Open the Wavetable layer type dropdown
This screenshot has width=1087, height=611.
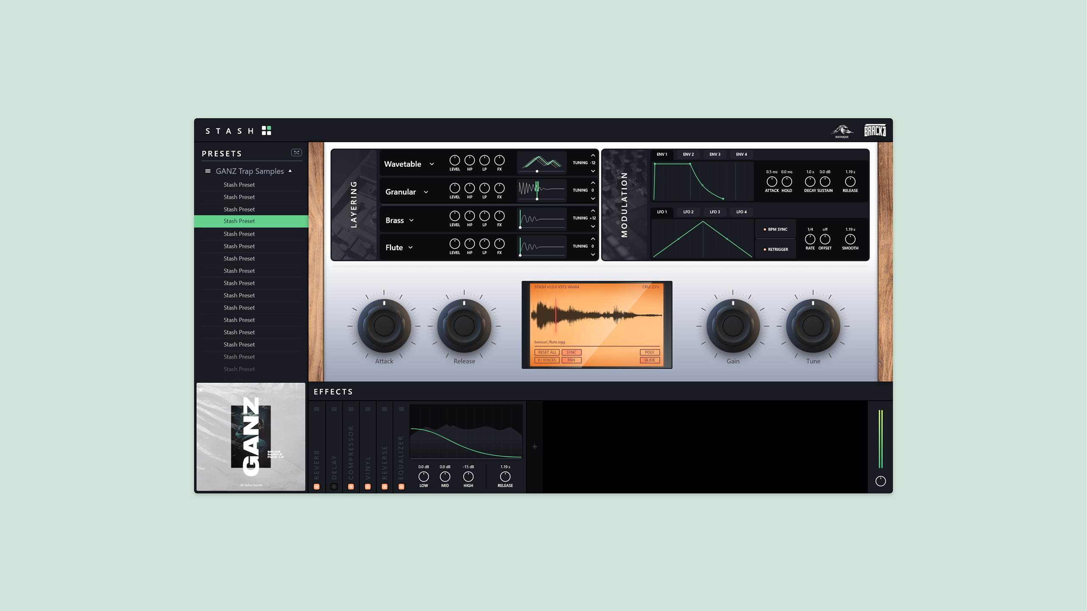click(x=432, y=164)
